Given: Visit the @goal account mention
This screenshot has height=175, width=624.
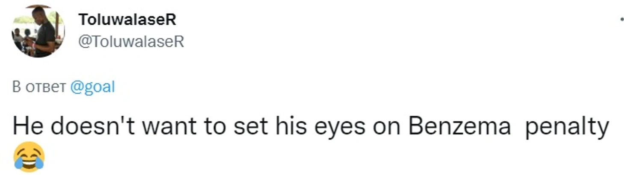Looking at the screenshot, I should point(92,87).
